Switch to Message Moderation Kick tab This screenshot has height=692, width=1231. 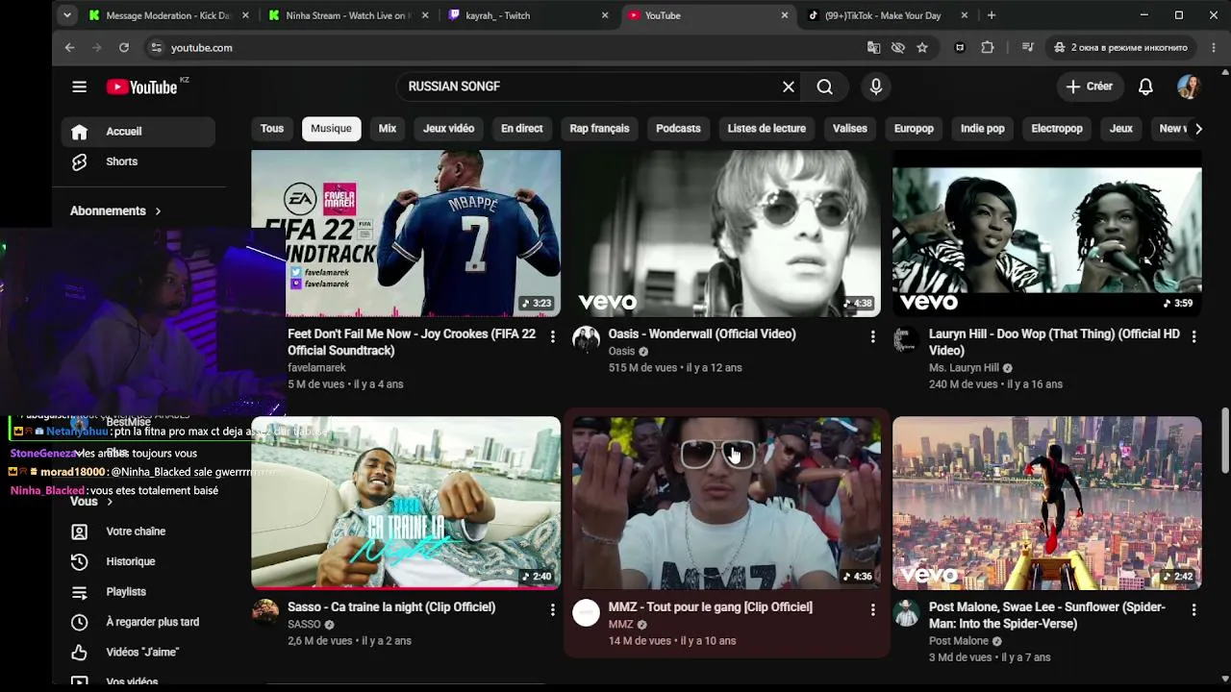click(169, 15)
